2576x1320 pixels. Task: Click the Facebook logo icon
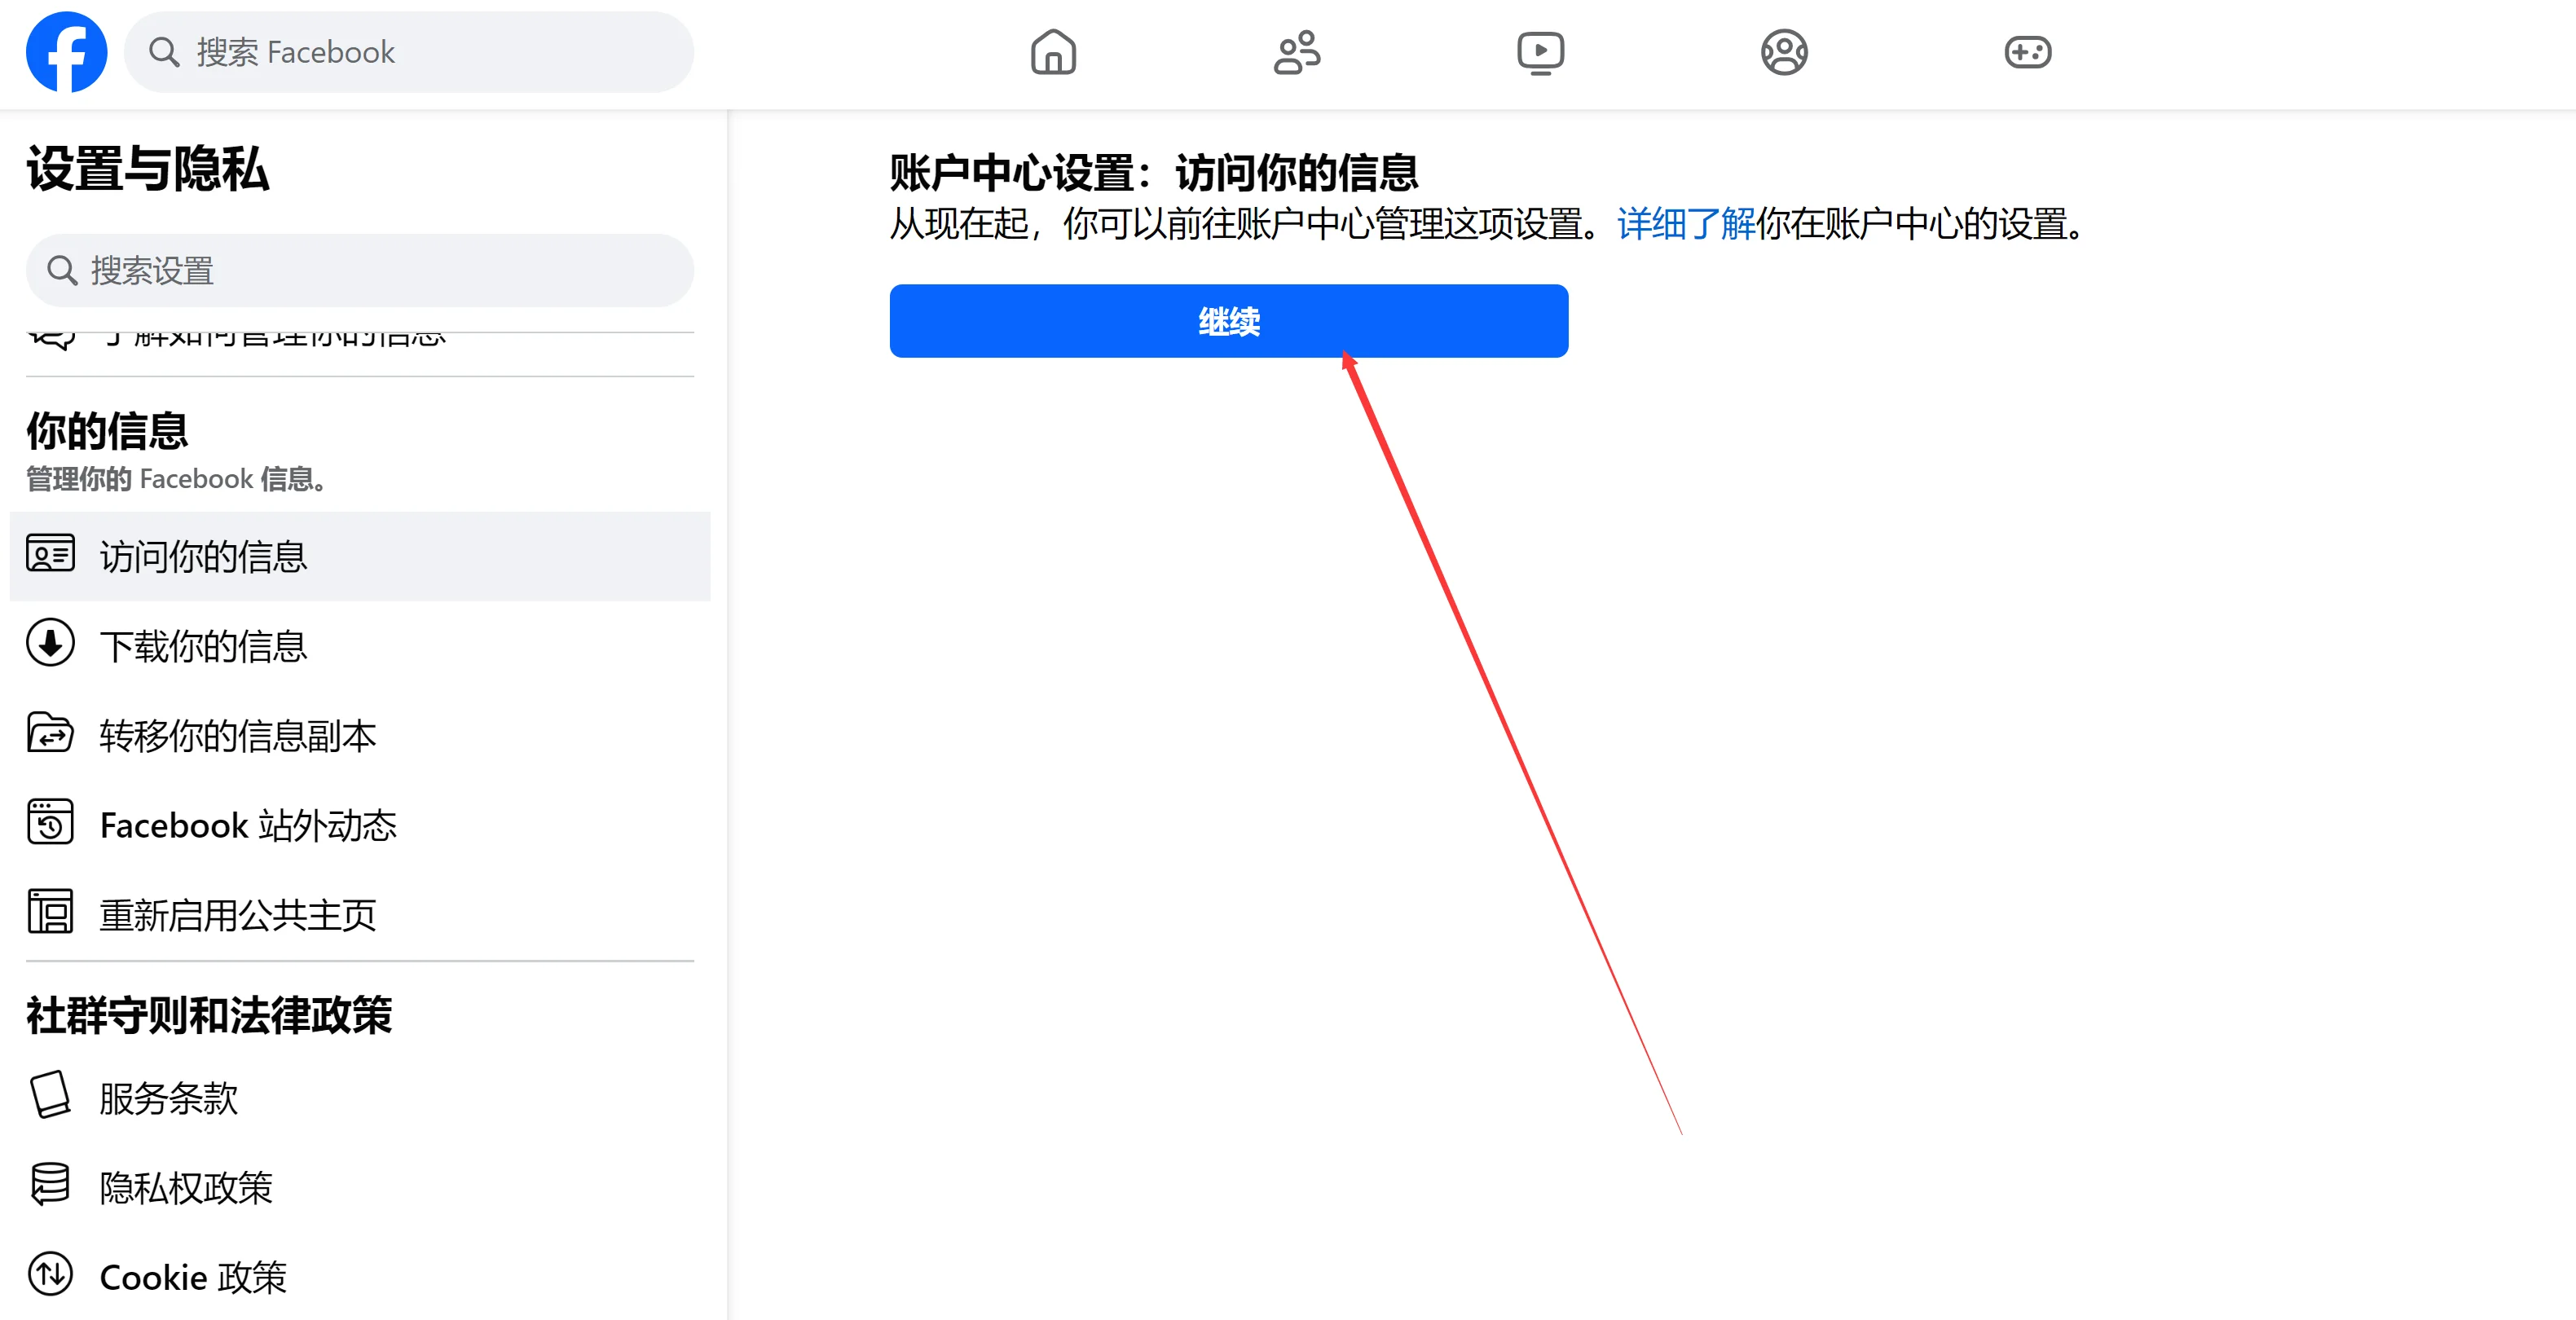66,52
